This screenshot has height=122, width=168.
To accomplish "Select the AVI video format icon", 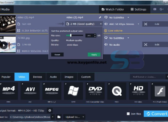I will [x=30, y=91].
